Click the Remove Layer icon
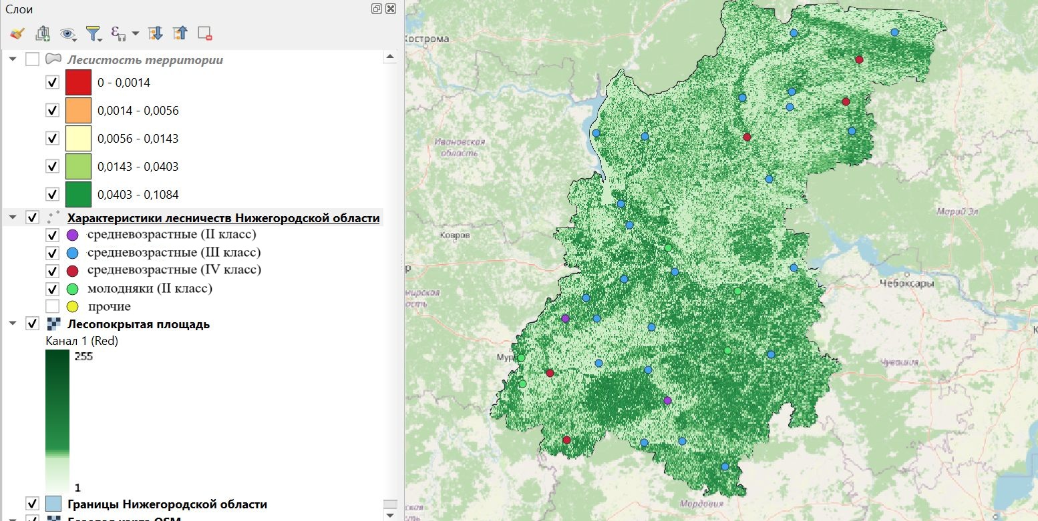The width and height of the screenshot is (1038, 521). click(204, 33)
